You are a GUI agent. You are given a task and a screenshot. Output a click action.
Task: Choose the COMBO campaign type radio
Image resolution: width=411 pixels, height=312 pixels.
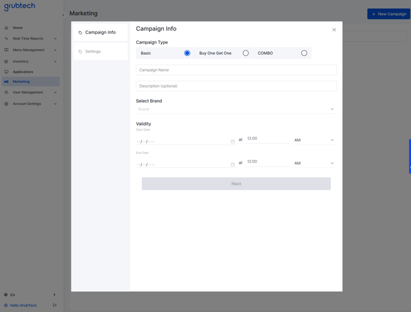click(x=304, y=53)
